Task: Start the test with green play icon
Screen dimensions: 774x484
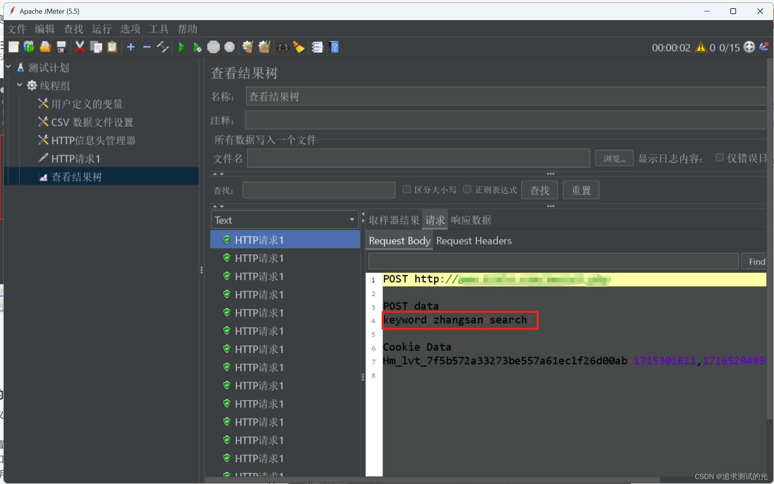Action: (181, 47)
